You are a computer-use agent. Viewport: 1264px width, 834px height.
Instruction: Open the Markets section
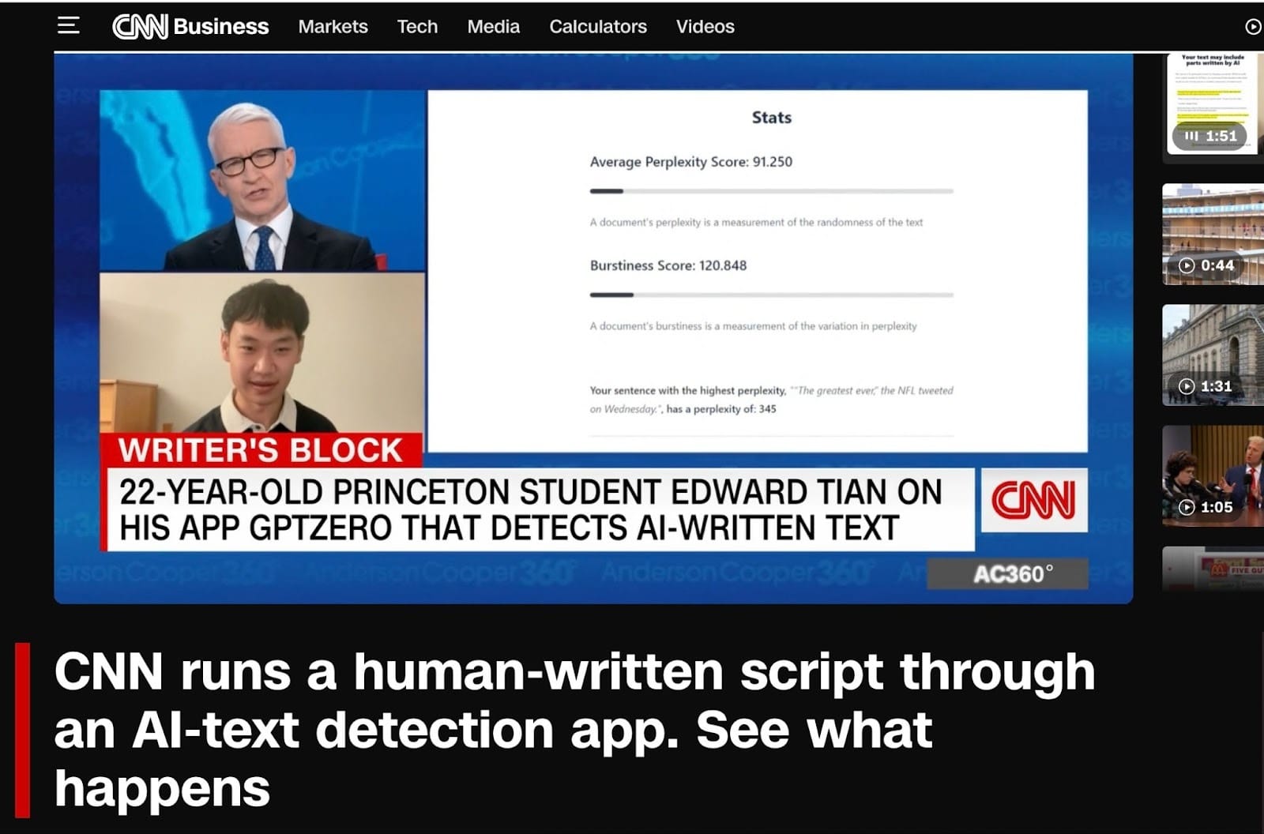[x=333, y=26]
